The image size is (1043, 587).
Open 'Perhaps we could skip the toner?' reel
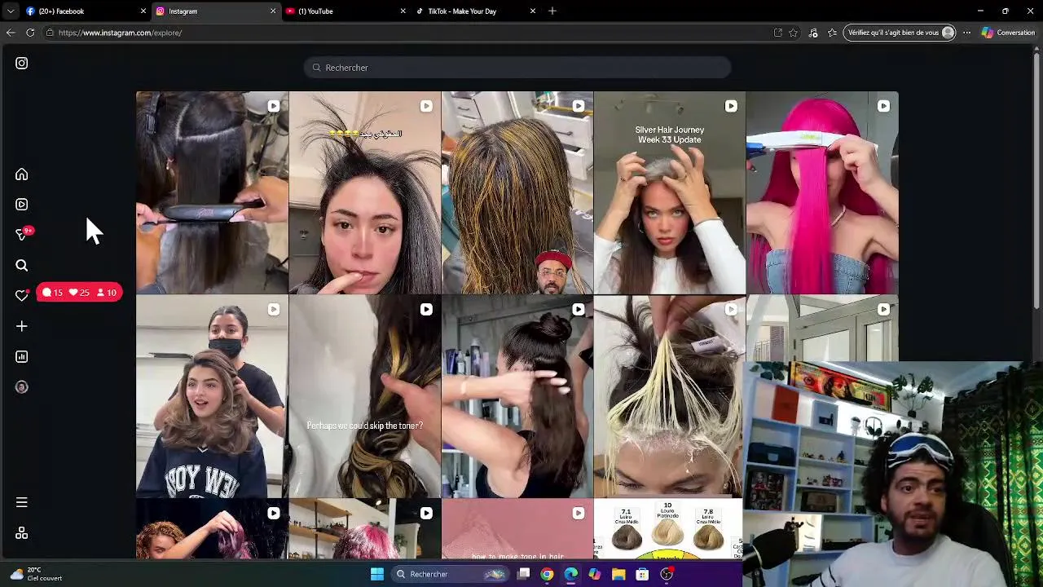tap(364, 396)
